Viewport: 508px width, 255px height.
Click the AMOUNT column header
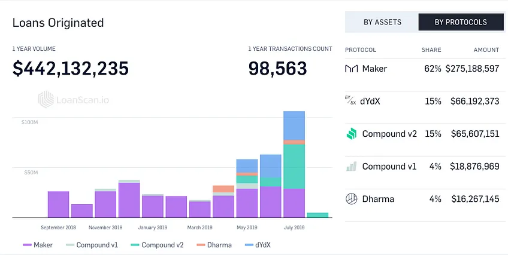(x=486, y=50)
